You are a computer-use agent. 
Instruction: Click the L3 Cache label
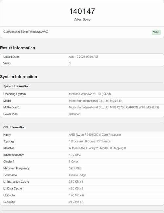9,202
